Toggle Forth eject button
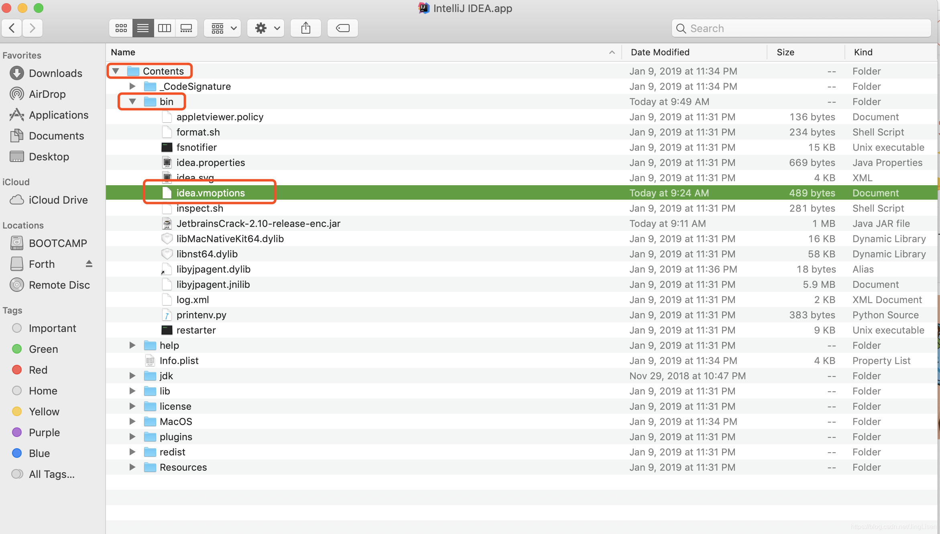Screen dimensions: 940x534 (x=90, y=264)
